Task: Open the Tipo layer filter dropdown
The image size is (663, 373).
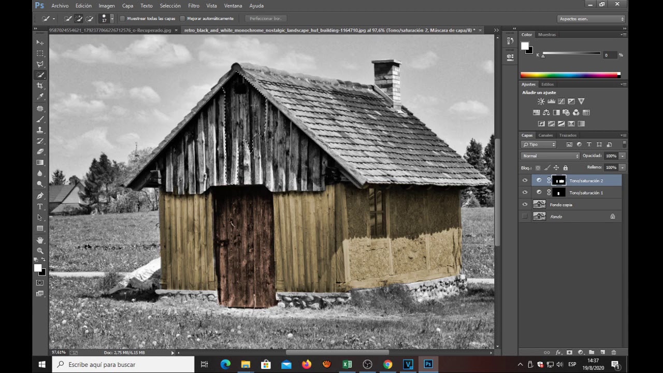Action: (x=539, y=145)
